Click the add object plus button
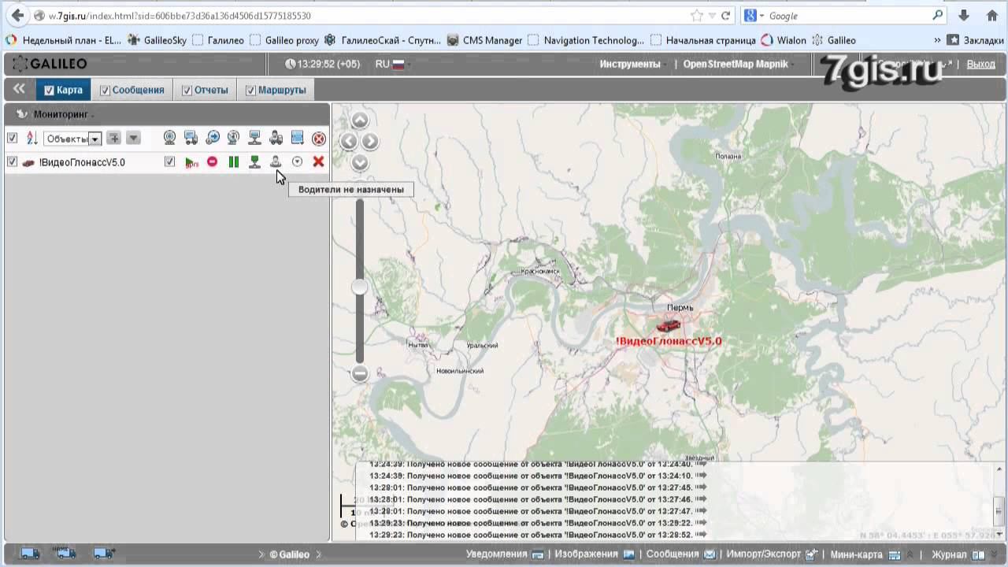This screenshot has height=567, width=1008. [x=114, y=139]
